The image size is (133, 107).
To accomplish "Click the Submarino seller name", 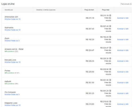I will coord(9,28).
